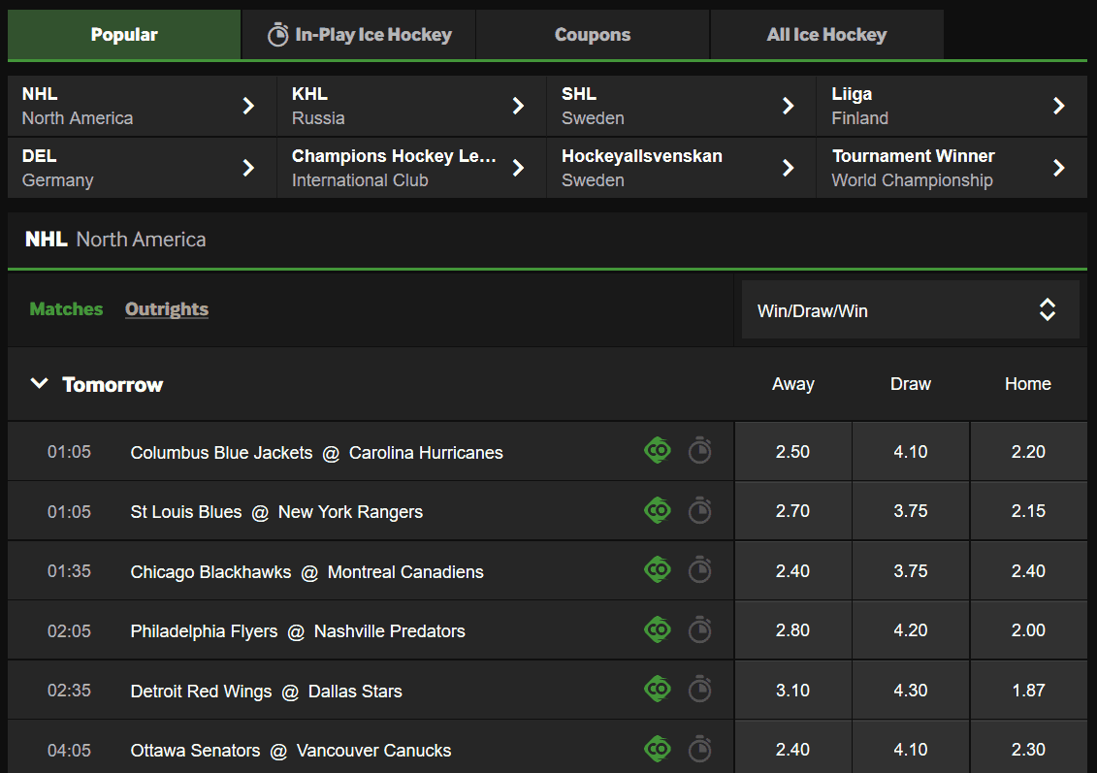This screenshot has height=773, width=1097.
Task: Select draw 4.30 for Detroit Red Wings match
Action: (x=910, y=691)
